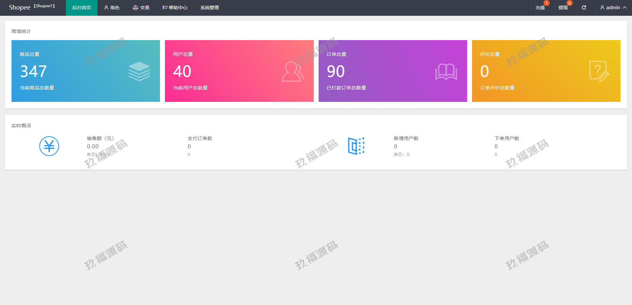Click the pink 用户总量 card
This screenshot has width=632, height=305.
239,71
